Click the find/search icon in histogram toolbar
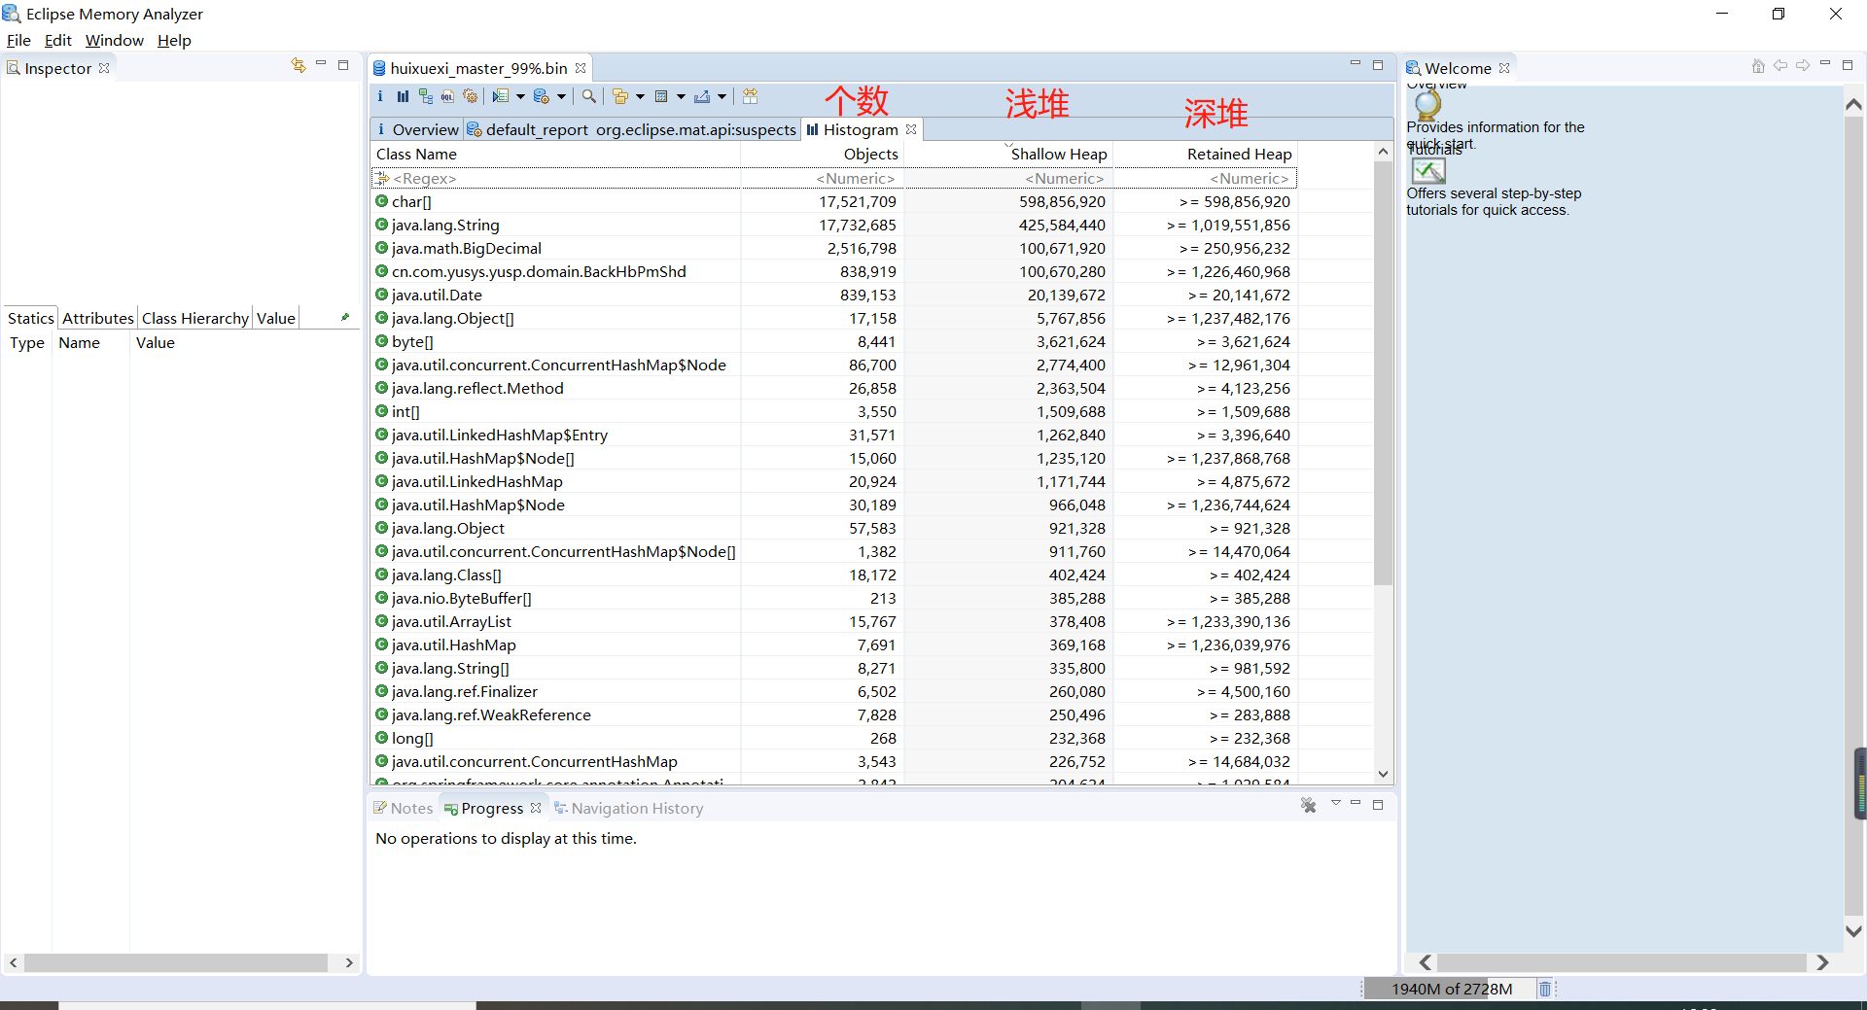 click(x=589, y=96)
